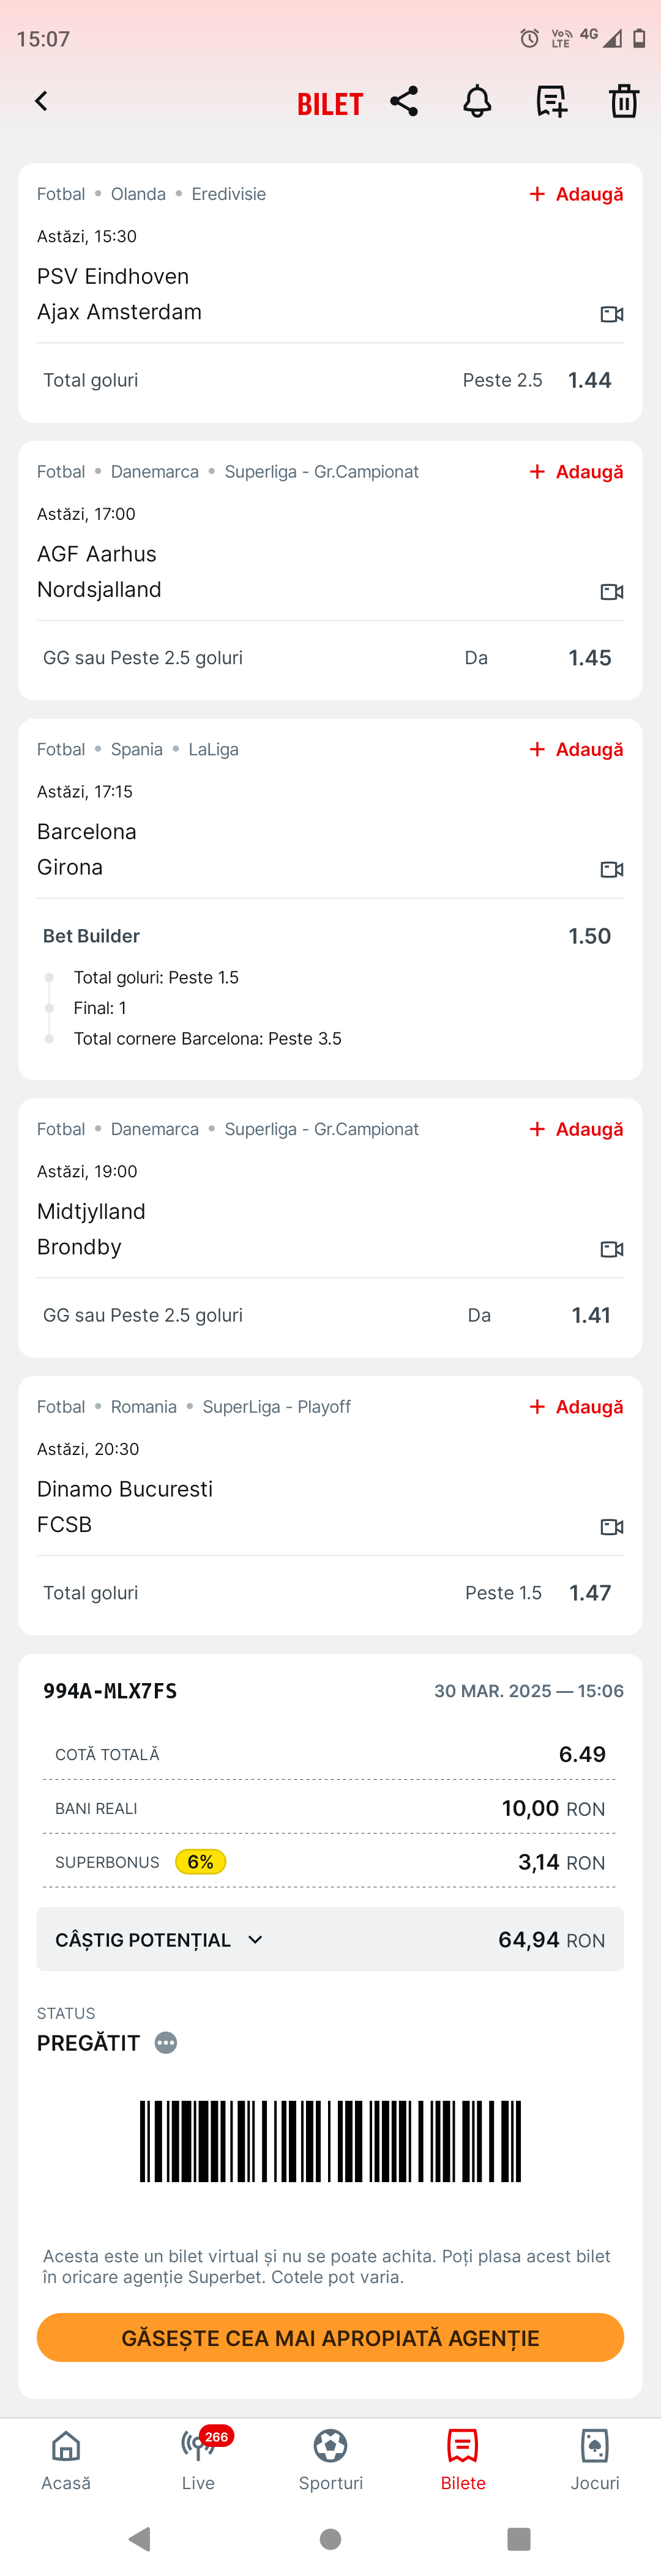This screenshot has height=2576, width=661.
Task: Tap the ticket barcode
Action: tap(330, 2140)
